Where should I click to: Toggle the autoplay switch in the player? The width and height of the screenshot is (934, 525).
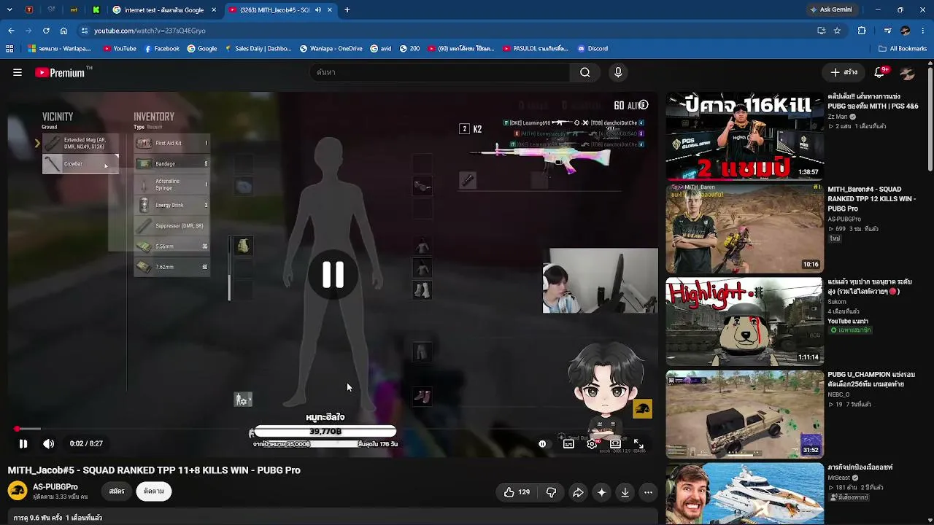coord(542,443)
